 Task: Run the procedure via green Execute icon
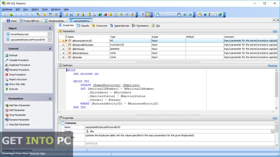click(7, 89)
